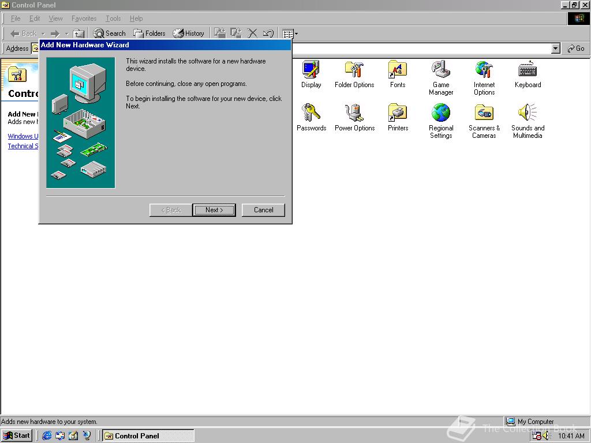Click Cancel in the hardware wizard

[x=263, y=210]
